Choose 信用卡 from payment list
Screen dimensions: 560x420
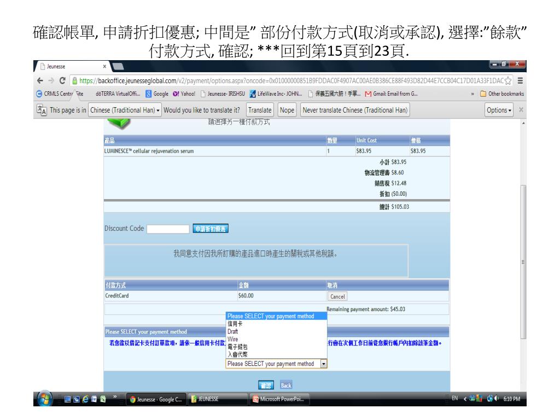tap(276, 324)
